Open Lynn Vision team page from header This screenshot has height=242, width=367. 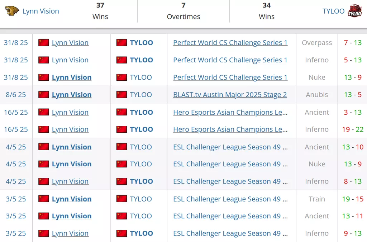coord(40,11)
